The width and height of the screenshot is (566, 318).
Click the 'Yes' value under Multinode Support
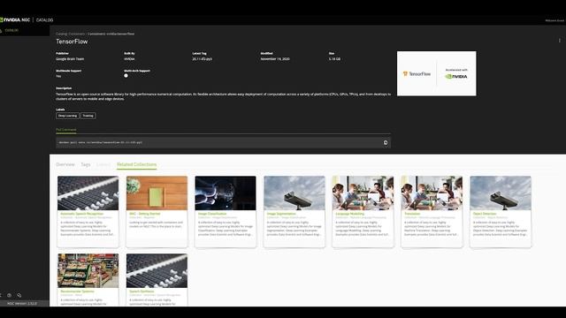(x=58, y=76)
